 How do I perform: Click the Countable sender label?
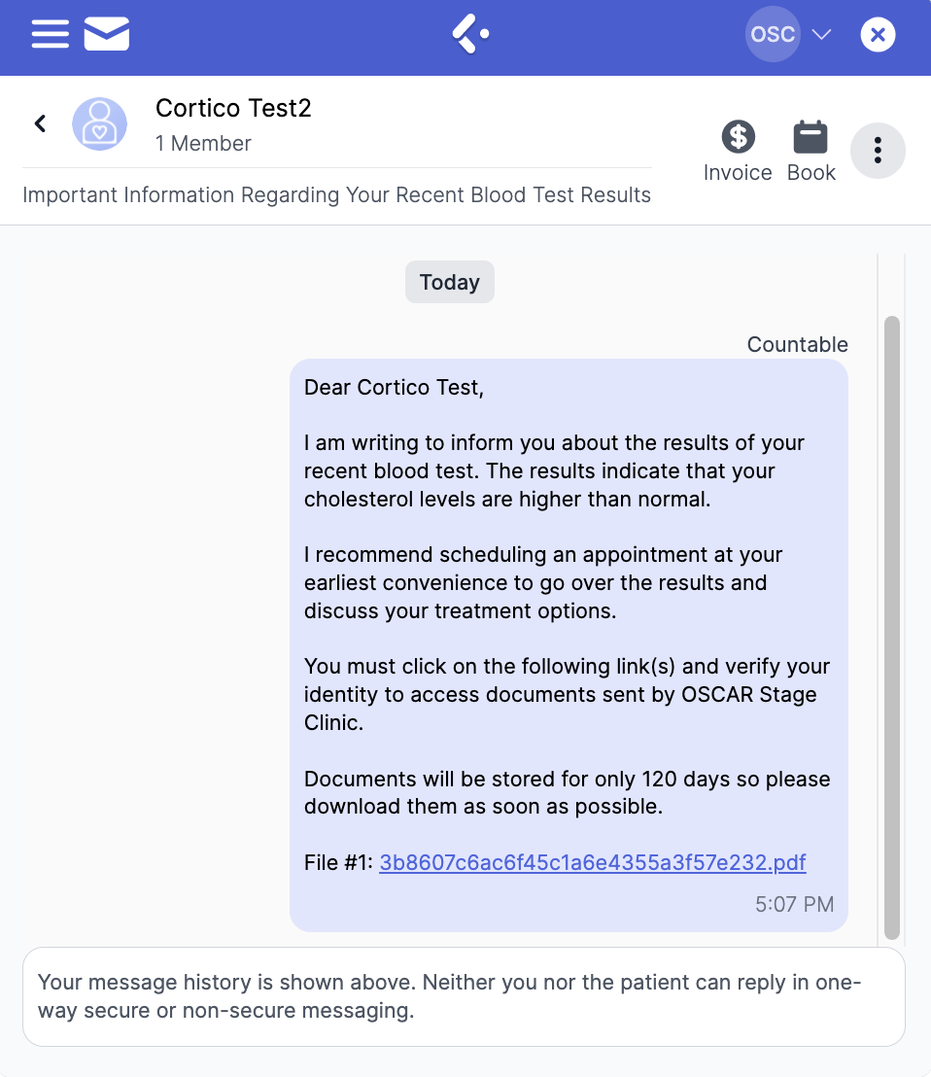point(797,345)
